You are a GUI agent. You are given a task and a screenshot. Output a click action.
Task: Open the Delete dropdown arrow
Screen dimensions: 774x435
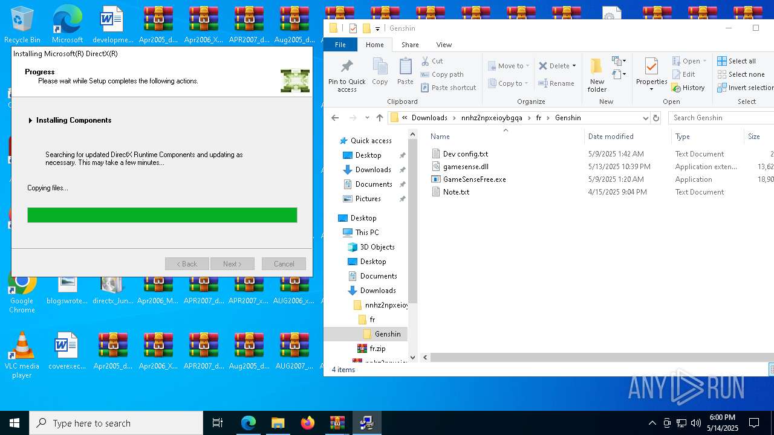coord(574,66)
